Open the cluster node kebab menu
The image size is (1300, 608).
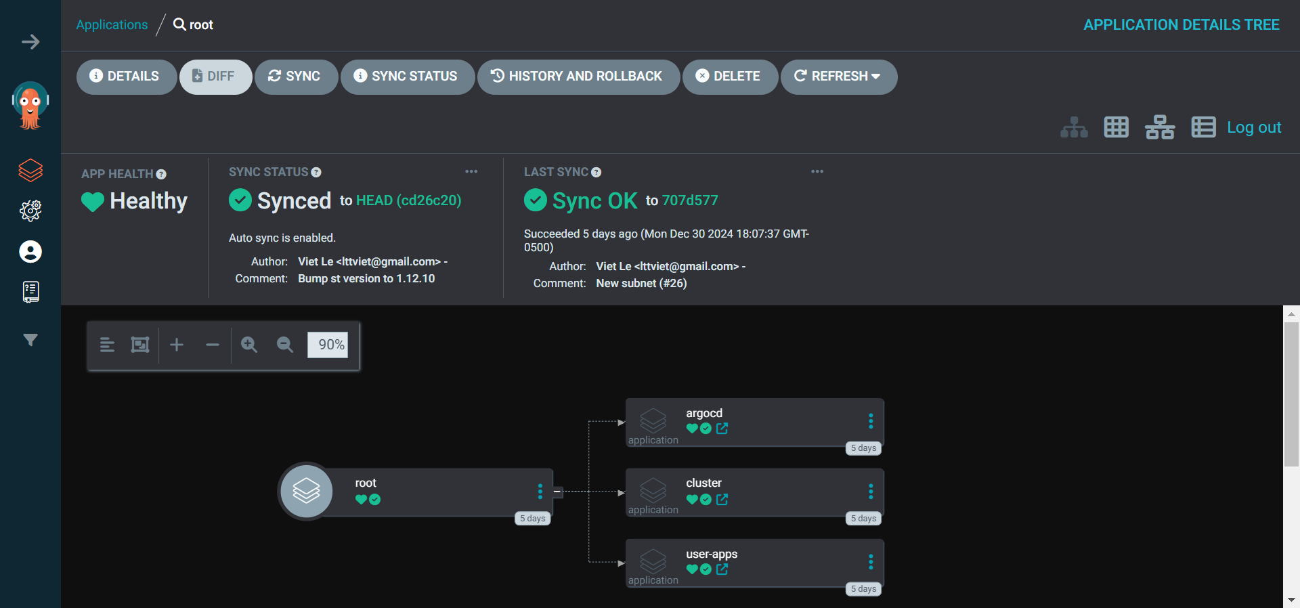tap(871, 491)
